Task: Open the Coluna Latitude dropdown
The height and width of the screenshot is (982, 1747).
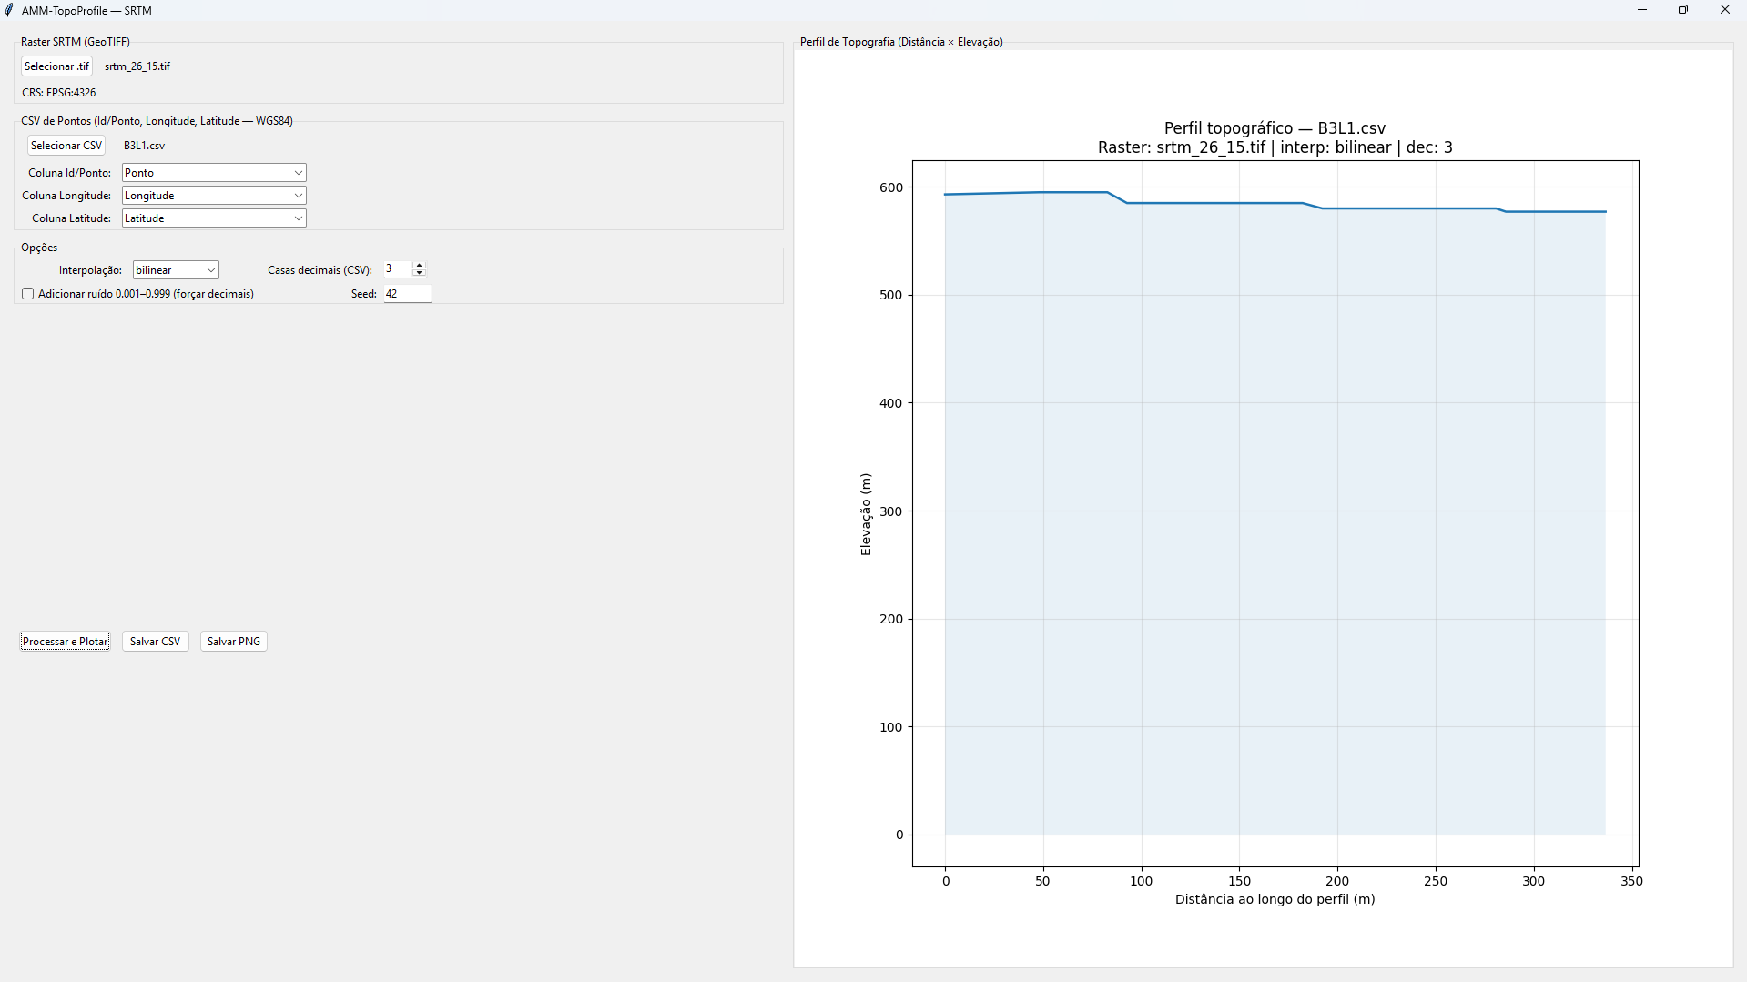Action: [214, 218]
